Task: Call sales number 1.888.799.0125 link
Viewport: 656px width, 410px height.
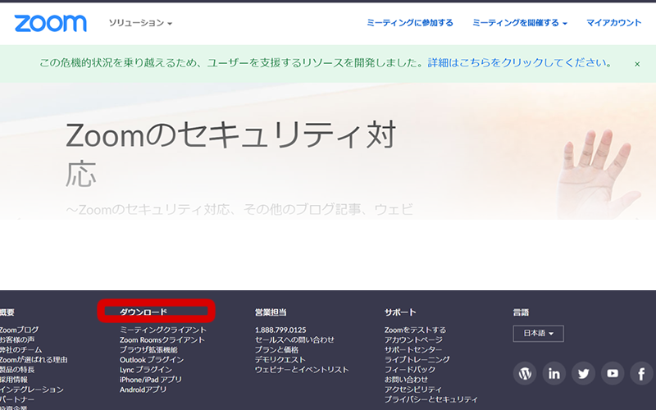Action: 280,330
